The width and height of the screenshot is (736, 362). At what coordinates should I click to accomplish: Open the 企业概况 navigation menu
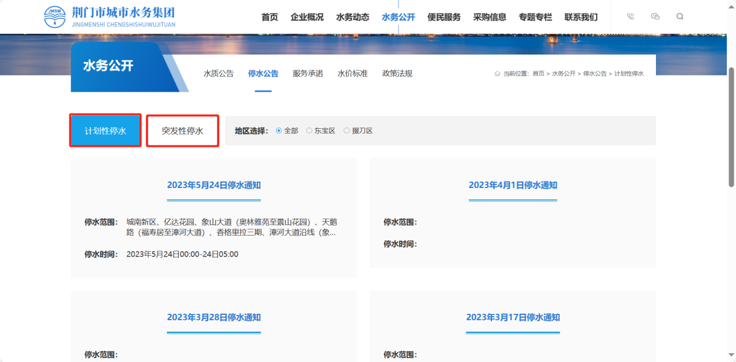[307, 17]
